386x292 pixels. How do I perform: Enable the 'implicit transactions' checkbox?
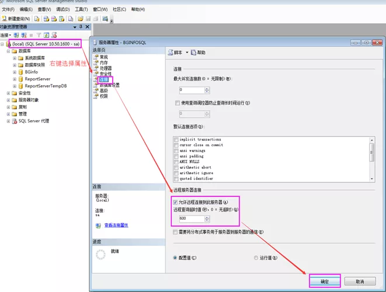176,140
